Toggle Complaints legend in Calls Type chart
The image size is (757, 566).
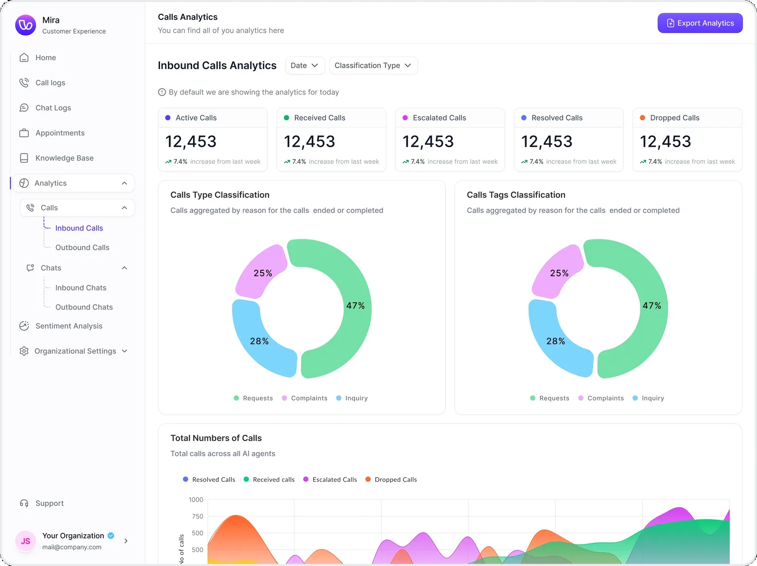[x=305, y=398]
